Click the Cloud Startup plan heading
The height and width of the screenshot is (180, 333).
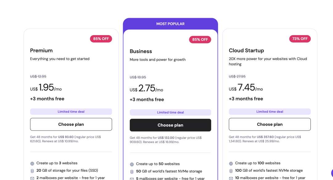coord(246,50)
